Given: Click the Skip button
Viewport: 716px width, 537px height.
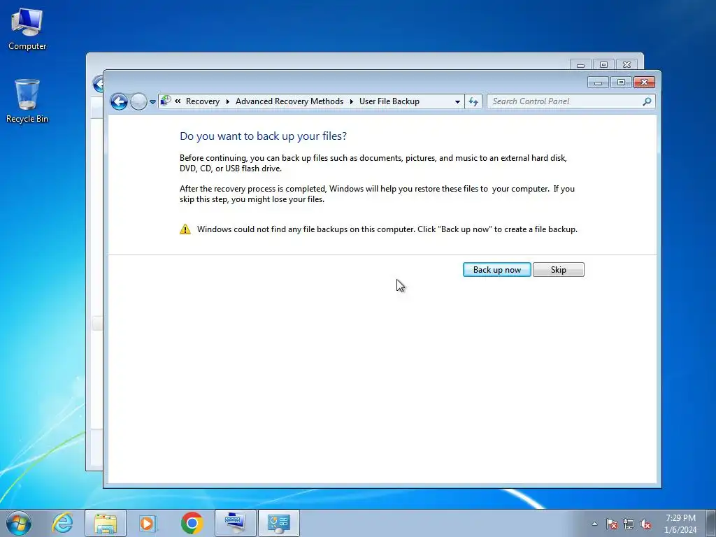Looking at the screenshot, I should click(x=559, y=269).
